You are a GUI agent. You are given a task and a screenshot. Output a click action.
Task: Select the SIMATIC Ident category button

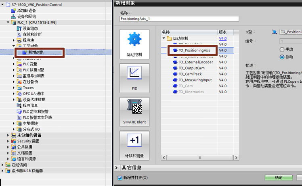click(134, 112)
